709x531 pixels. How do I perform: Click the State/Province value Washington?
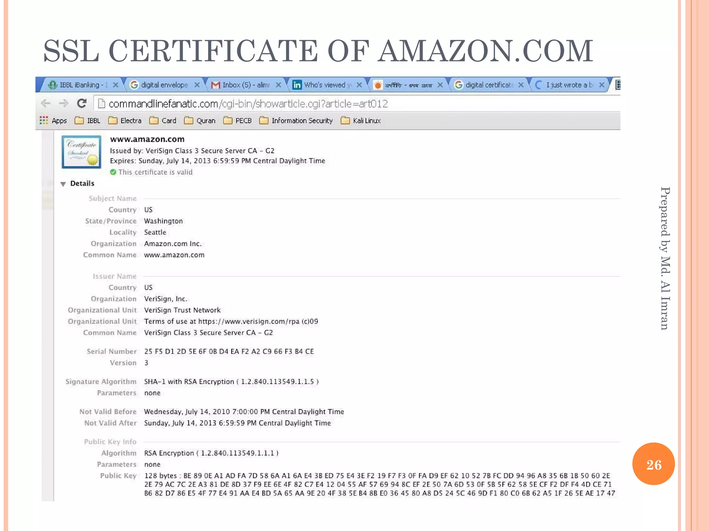pos(163,221)
